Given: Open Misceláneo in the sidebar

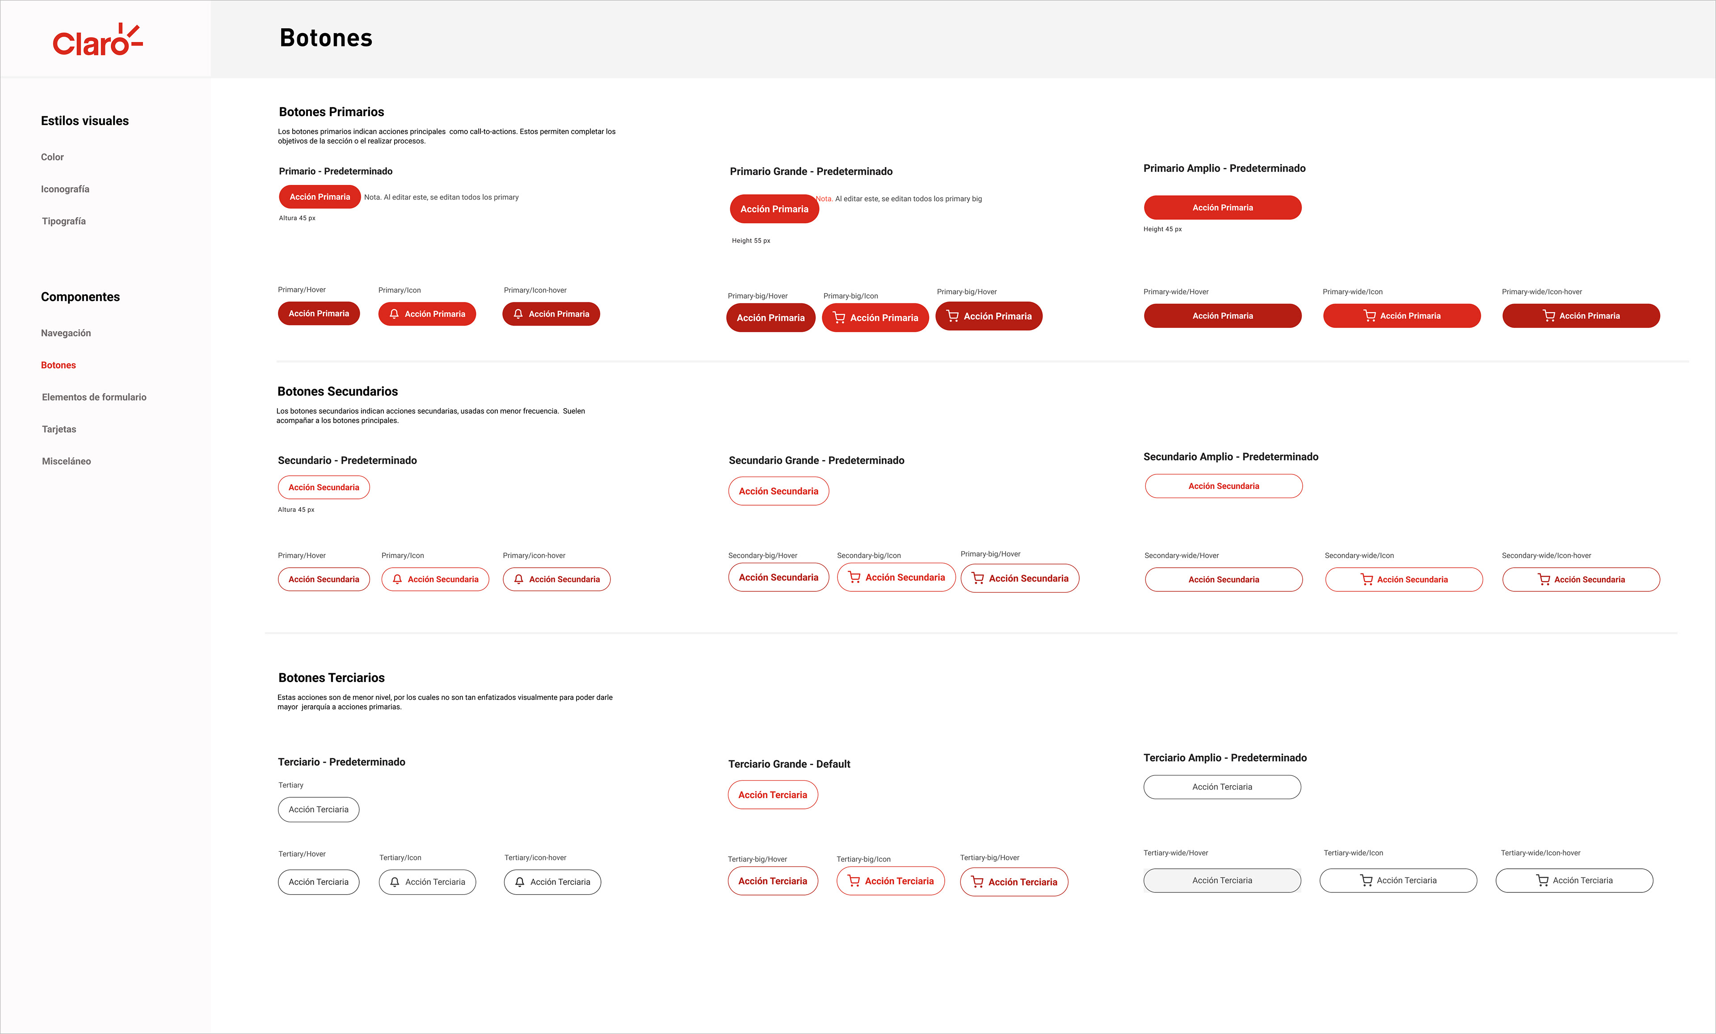Looking at the screenshot, I should pos(66,461).
